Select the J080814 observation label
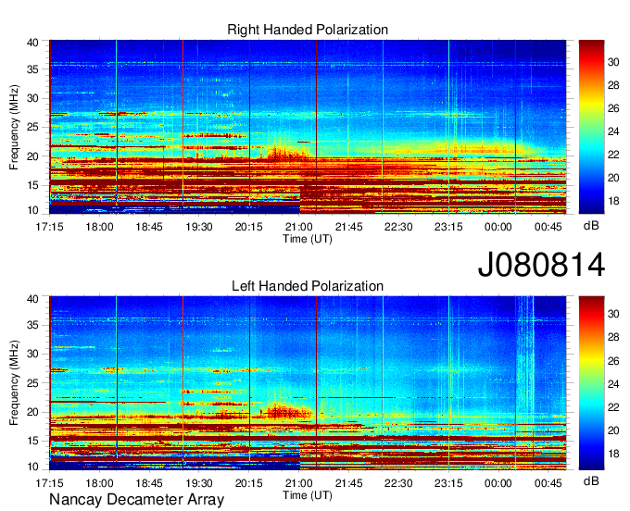 pos(541,265)
